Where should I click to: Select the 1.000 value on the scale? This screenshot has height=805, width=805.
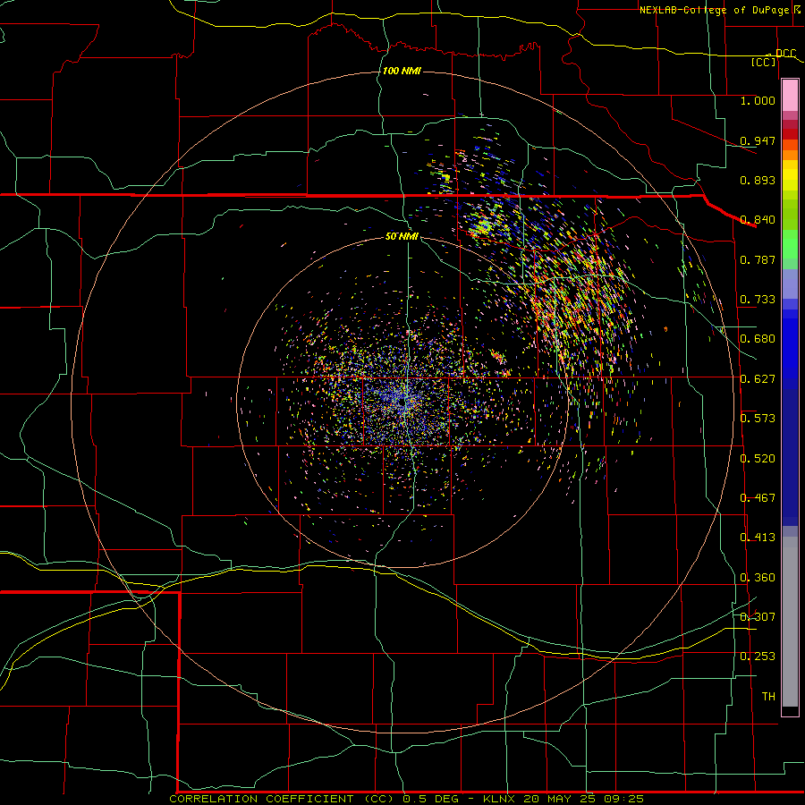(x=758, y=100)
